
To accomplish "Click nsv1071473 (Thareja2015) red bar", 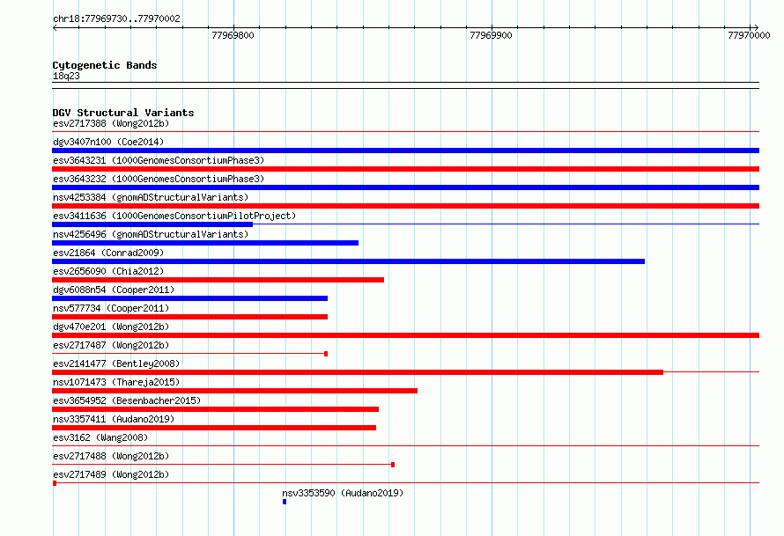I will 234,391.
